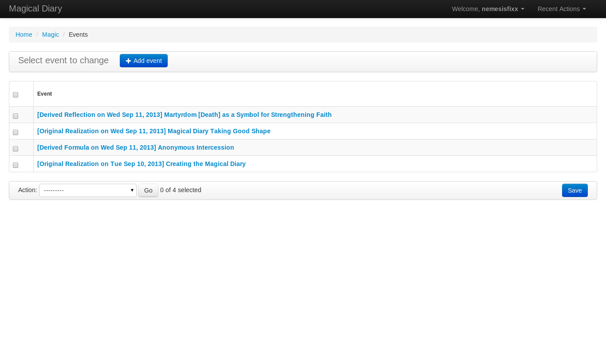The image size is (606, 340).
Task: Click the Events breadcrumb text
Action: (78, 35)
